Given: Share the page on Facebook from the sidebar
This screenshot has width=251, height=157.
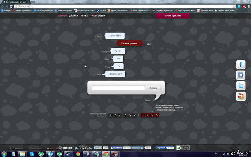Looking at the screenshot, I should [241, 64].
